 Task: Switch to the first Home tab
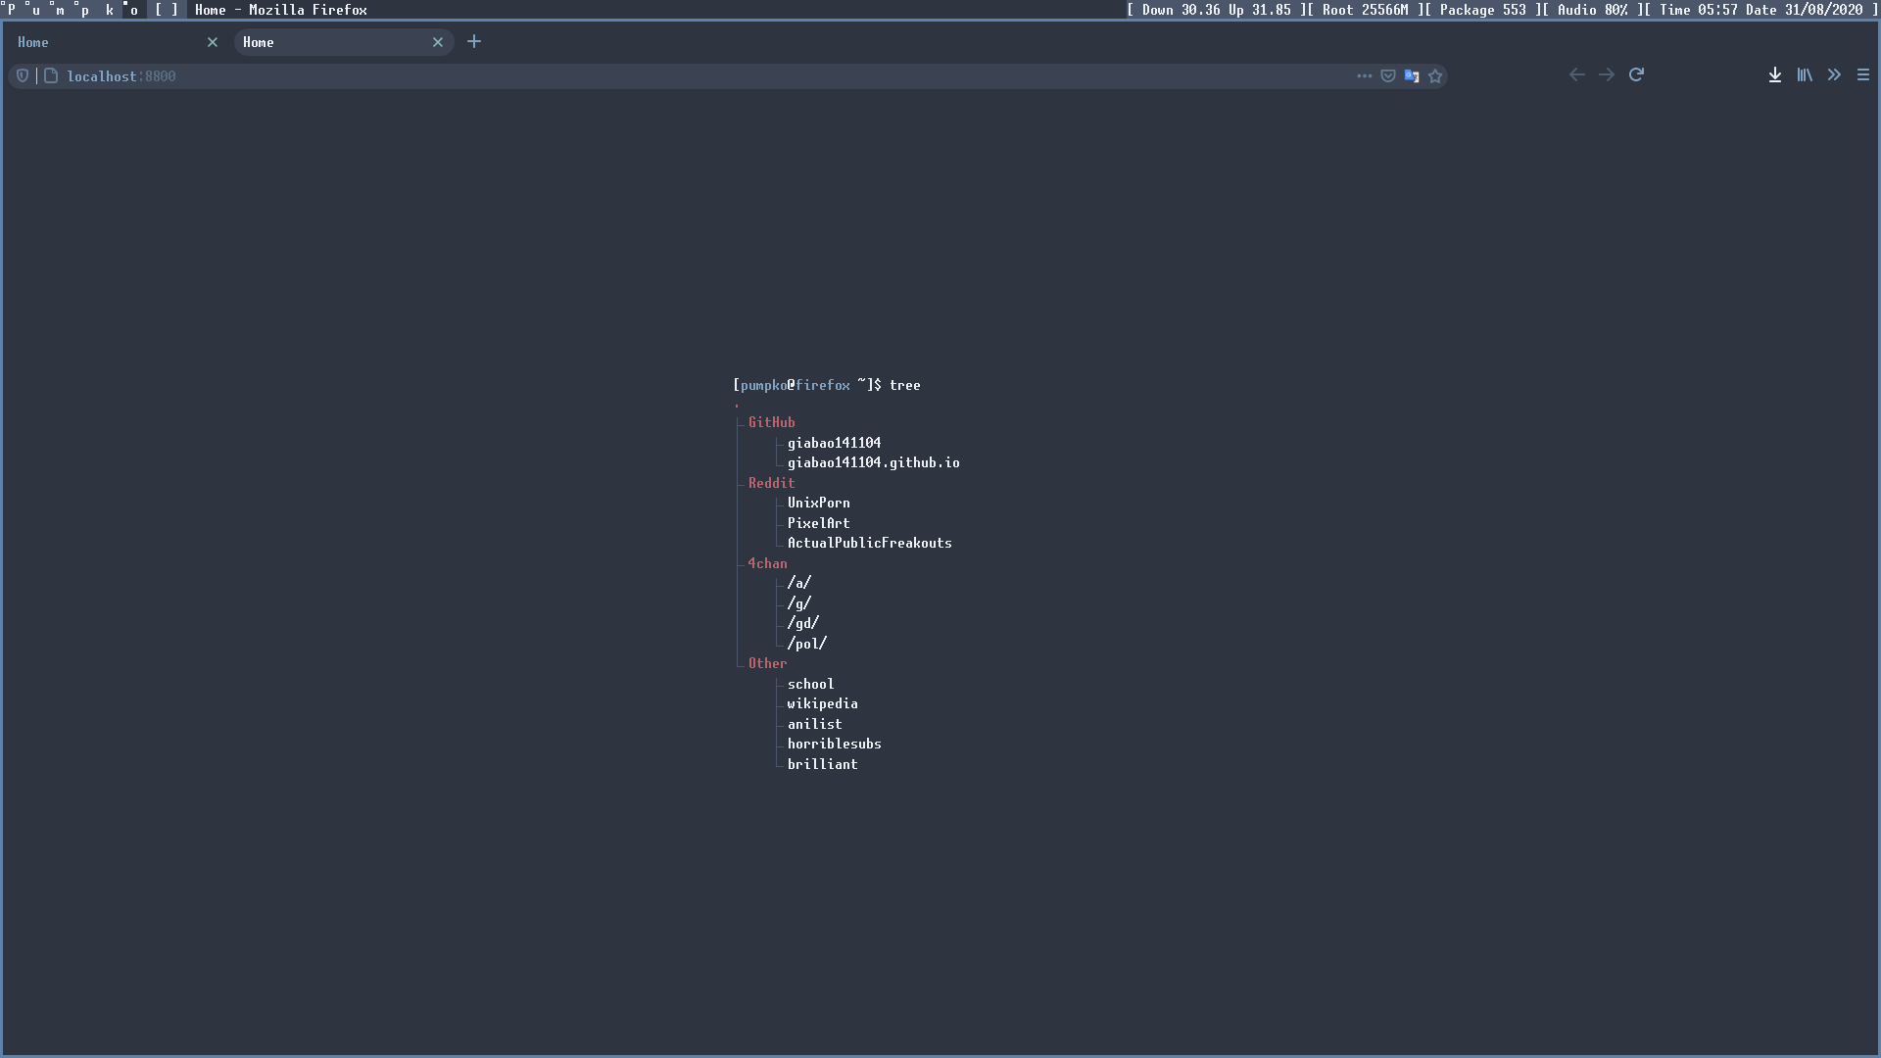(118, 42)
